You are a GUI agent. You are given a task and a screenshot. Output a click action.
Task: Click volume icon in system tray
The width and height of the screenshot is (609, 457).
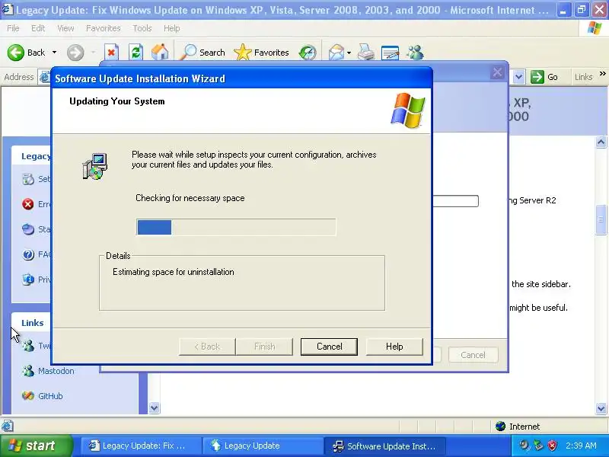click(x=525, y=446)
